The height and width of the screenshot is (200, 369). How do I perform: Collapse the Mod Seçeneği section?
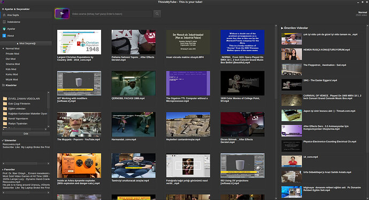[26, 43]
